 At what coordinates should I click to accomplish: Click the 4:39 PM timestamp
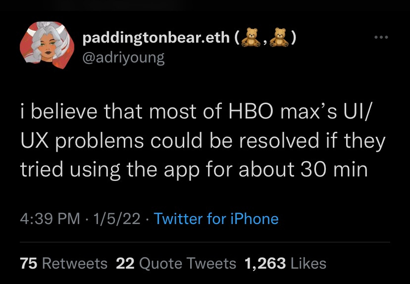[50, 219]
